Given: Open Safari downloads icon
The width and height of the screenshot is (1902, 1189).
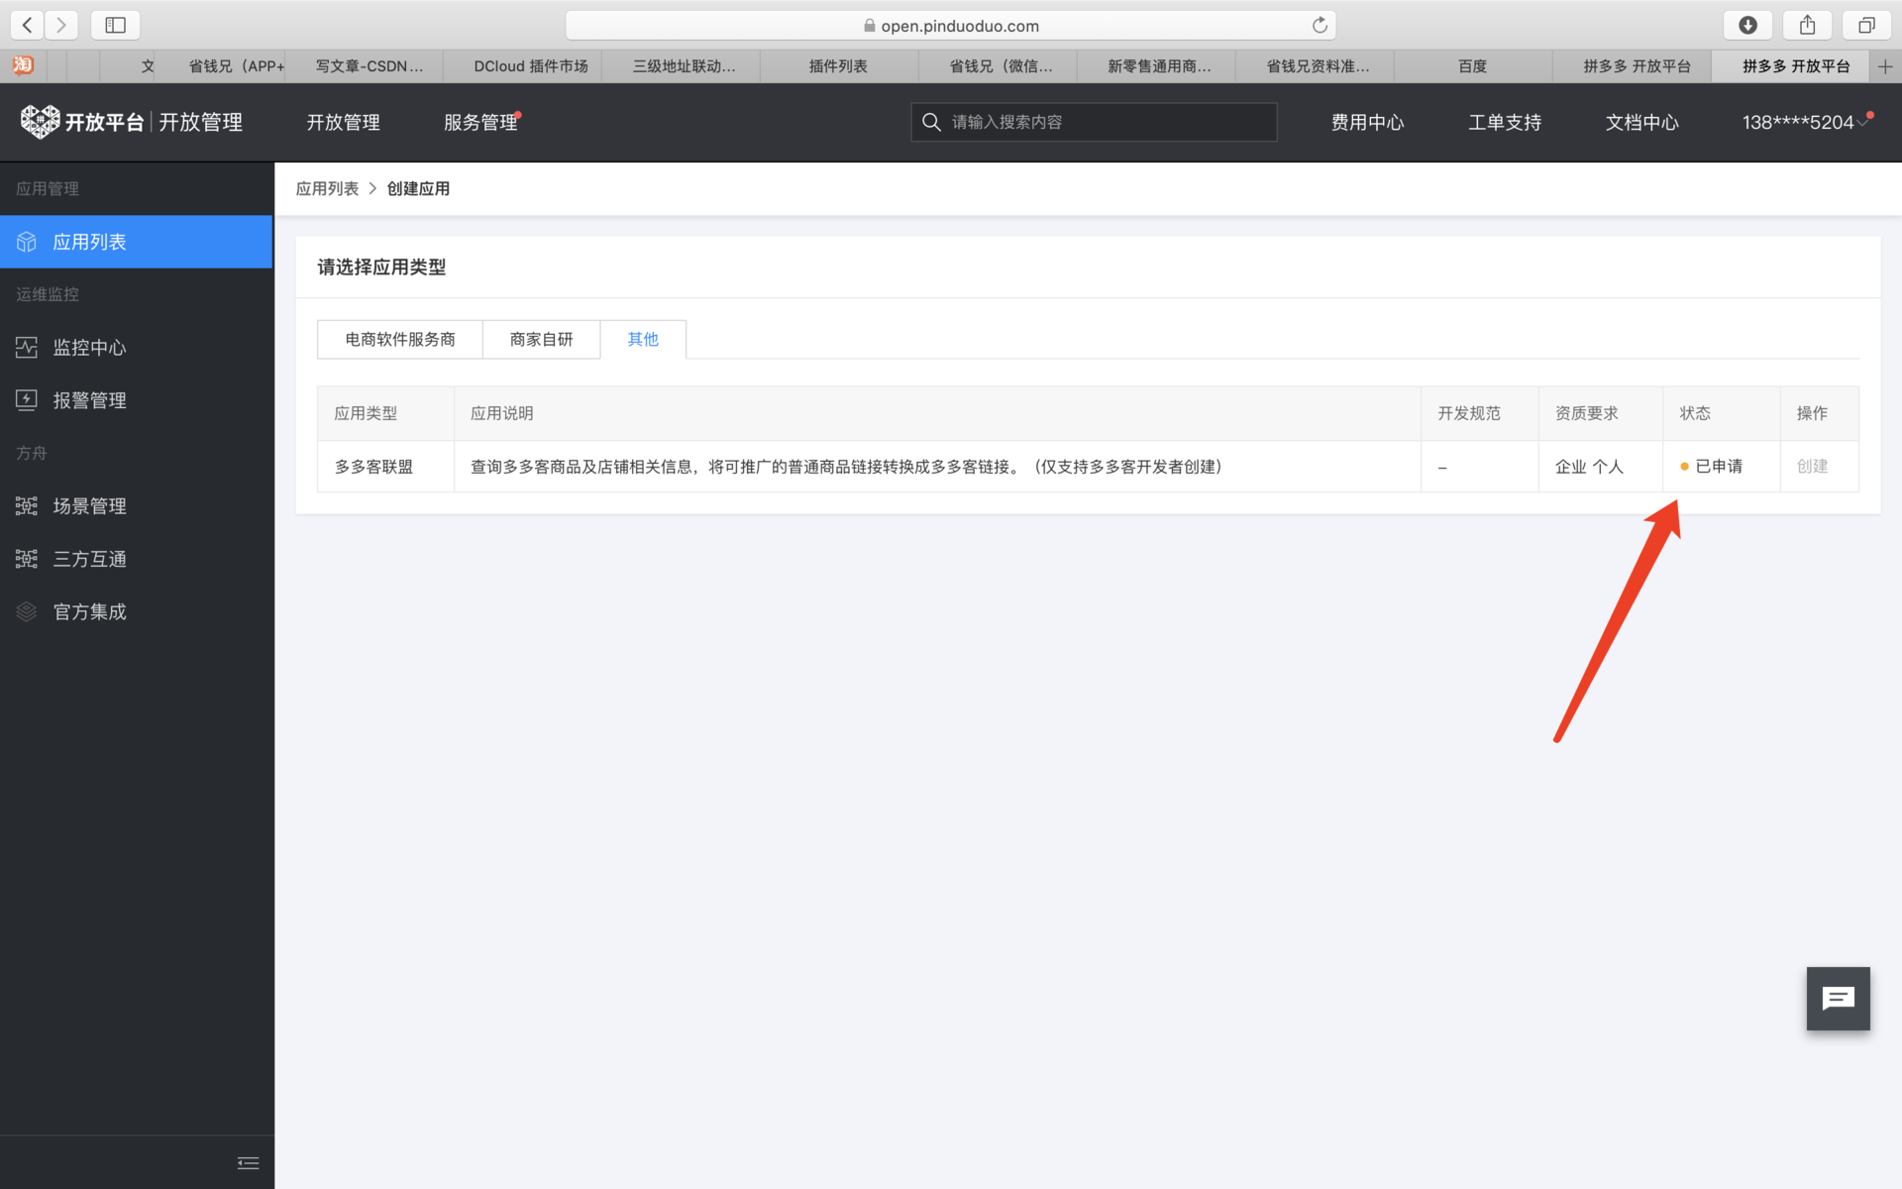Looking at the screenshot, I should (x=1747, y=25).
